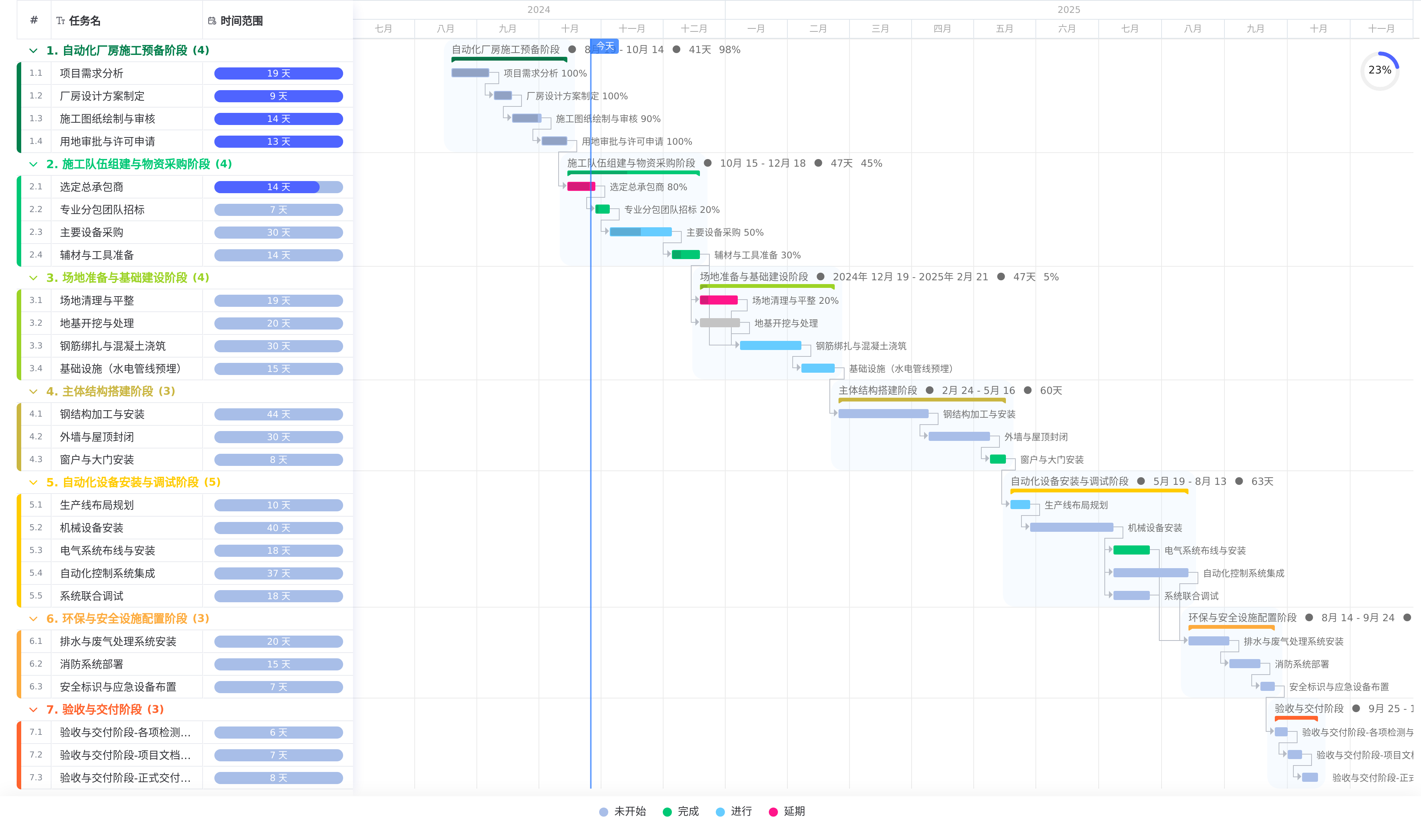Click the 2025 year header
Viewport: 1421px width, 828px height.
[1068, 9]
